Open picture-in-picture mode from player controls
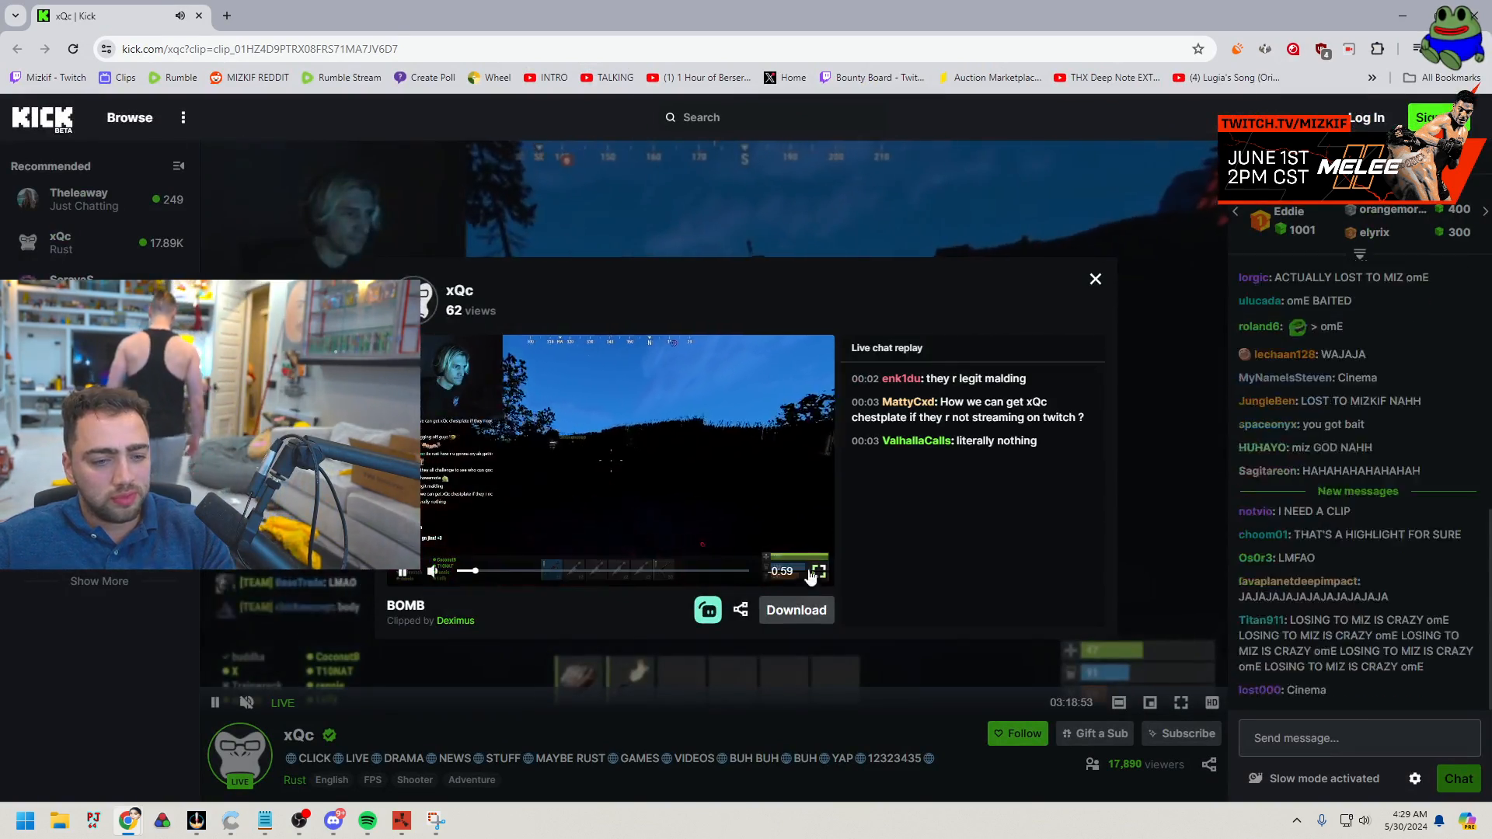The height and width of the screenshot is (839, 1492). click(1150, 701)
